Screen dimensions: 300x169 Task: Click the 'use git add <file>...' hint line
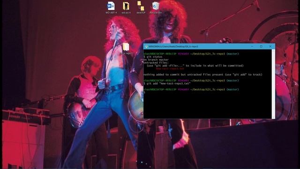(x=195, y=66)
